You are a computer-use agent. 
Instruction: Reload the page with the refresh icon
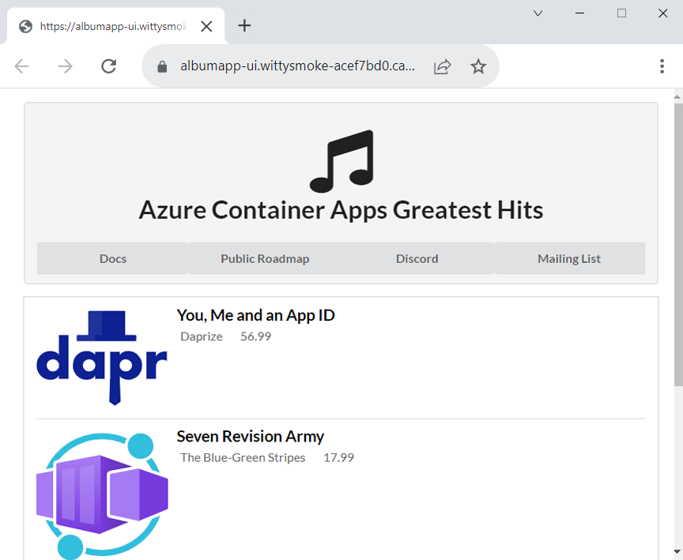tap(108, 66)
